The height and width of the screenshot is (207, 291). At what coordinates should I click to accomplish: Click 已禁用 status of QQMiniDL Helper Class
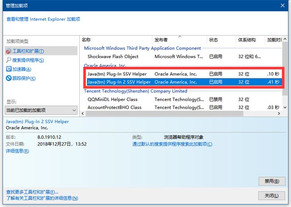(215, 99)
